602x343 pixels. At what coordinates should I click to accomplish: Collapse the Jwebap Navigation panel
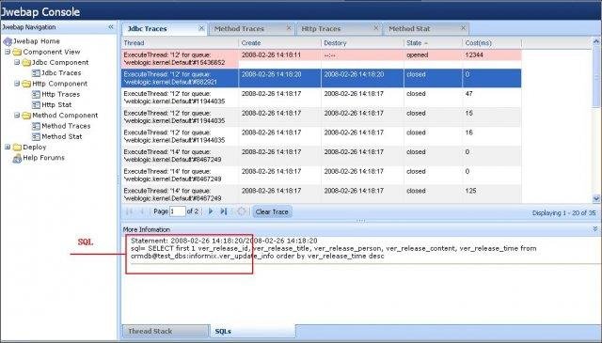[x=111, y=27]
